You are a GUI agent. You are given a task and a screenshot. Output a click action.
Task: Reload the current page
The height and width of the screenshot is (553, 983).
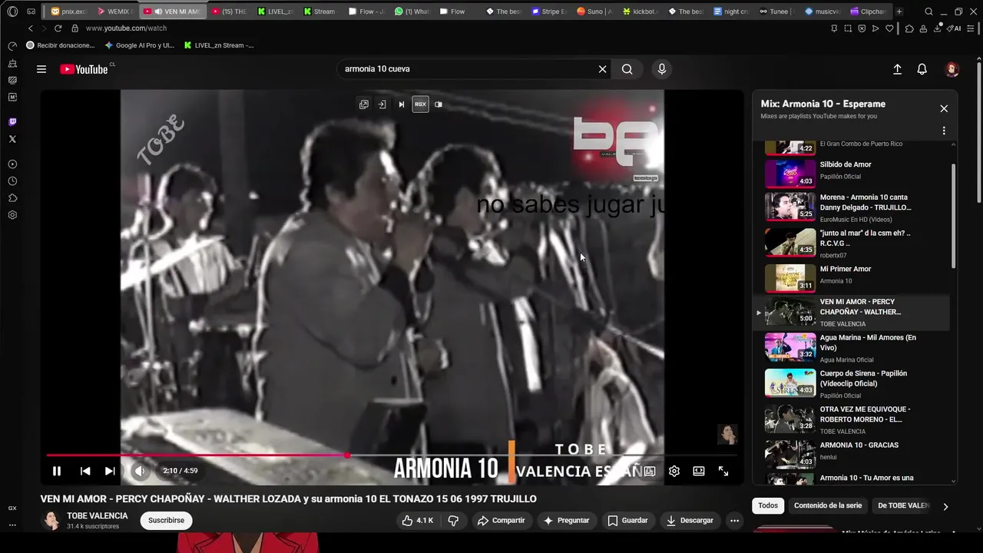coord(58,28)
